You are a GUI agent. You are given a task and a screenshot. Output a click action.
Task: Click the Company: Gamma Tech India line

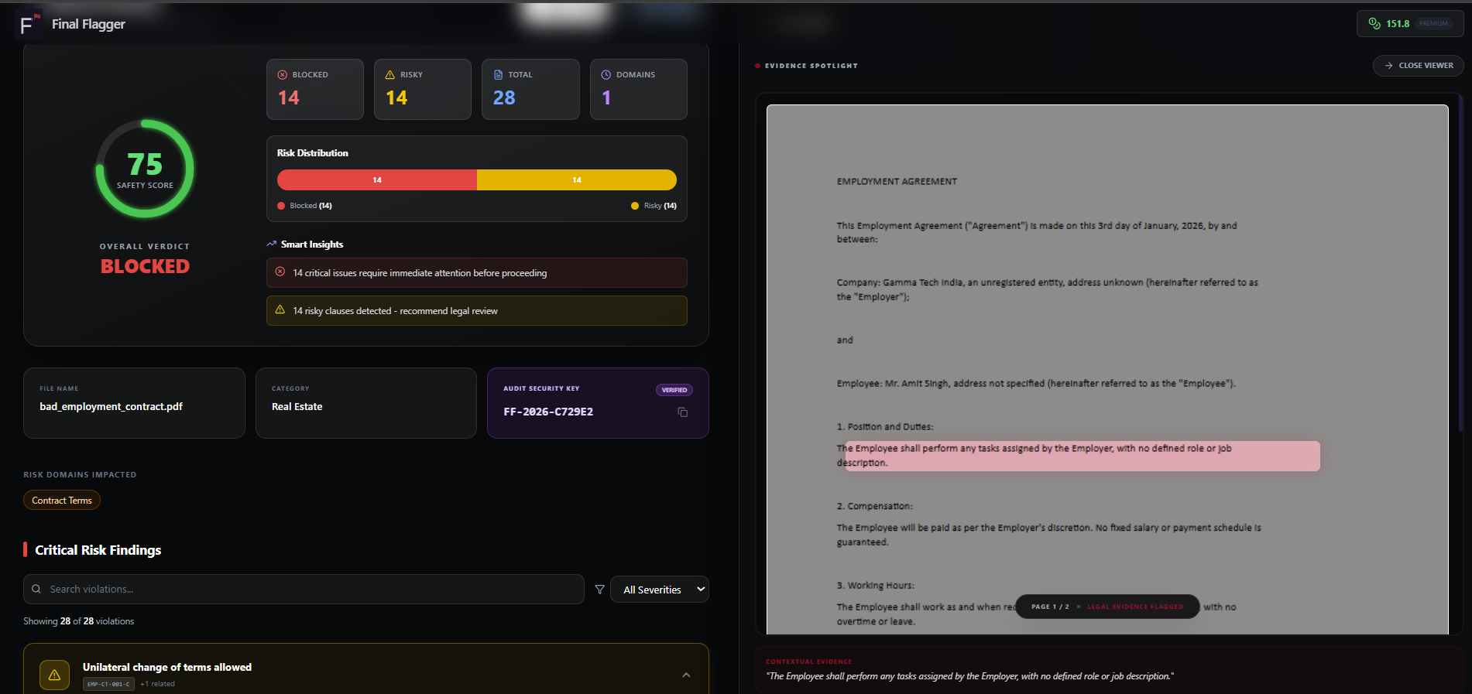[x=1047, y=289]
